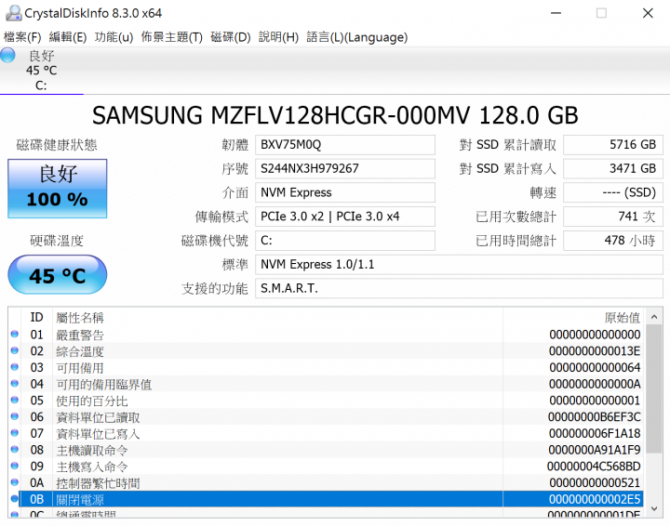Click the total host writes value 3471 GB
The image size is (670, 526).
(613, 169)
